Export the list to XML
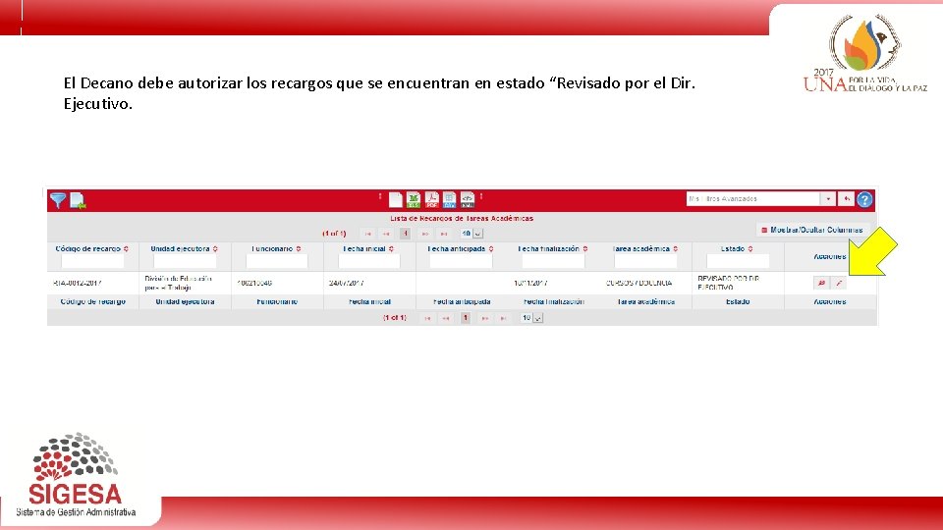 coord(468,199)
